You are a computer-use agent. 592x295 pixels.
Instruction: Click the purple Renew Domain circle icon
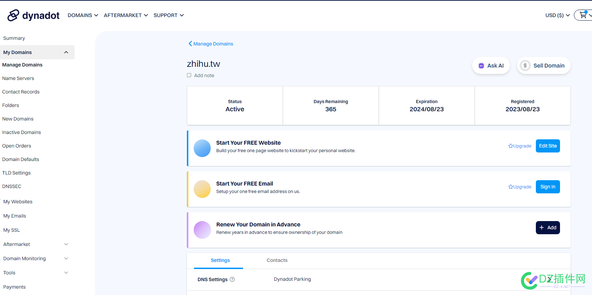pyautogui.click(x=202, y=230)
